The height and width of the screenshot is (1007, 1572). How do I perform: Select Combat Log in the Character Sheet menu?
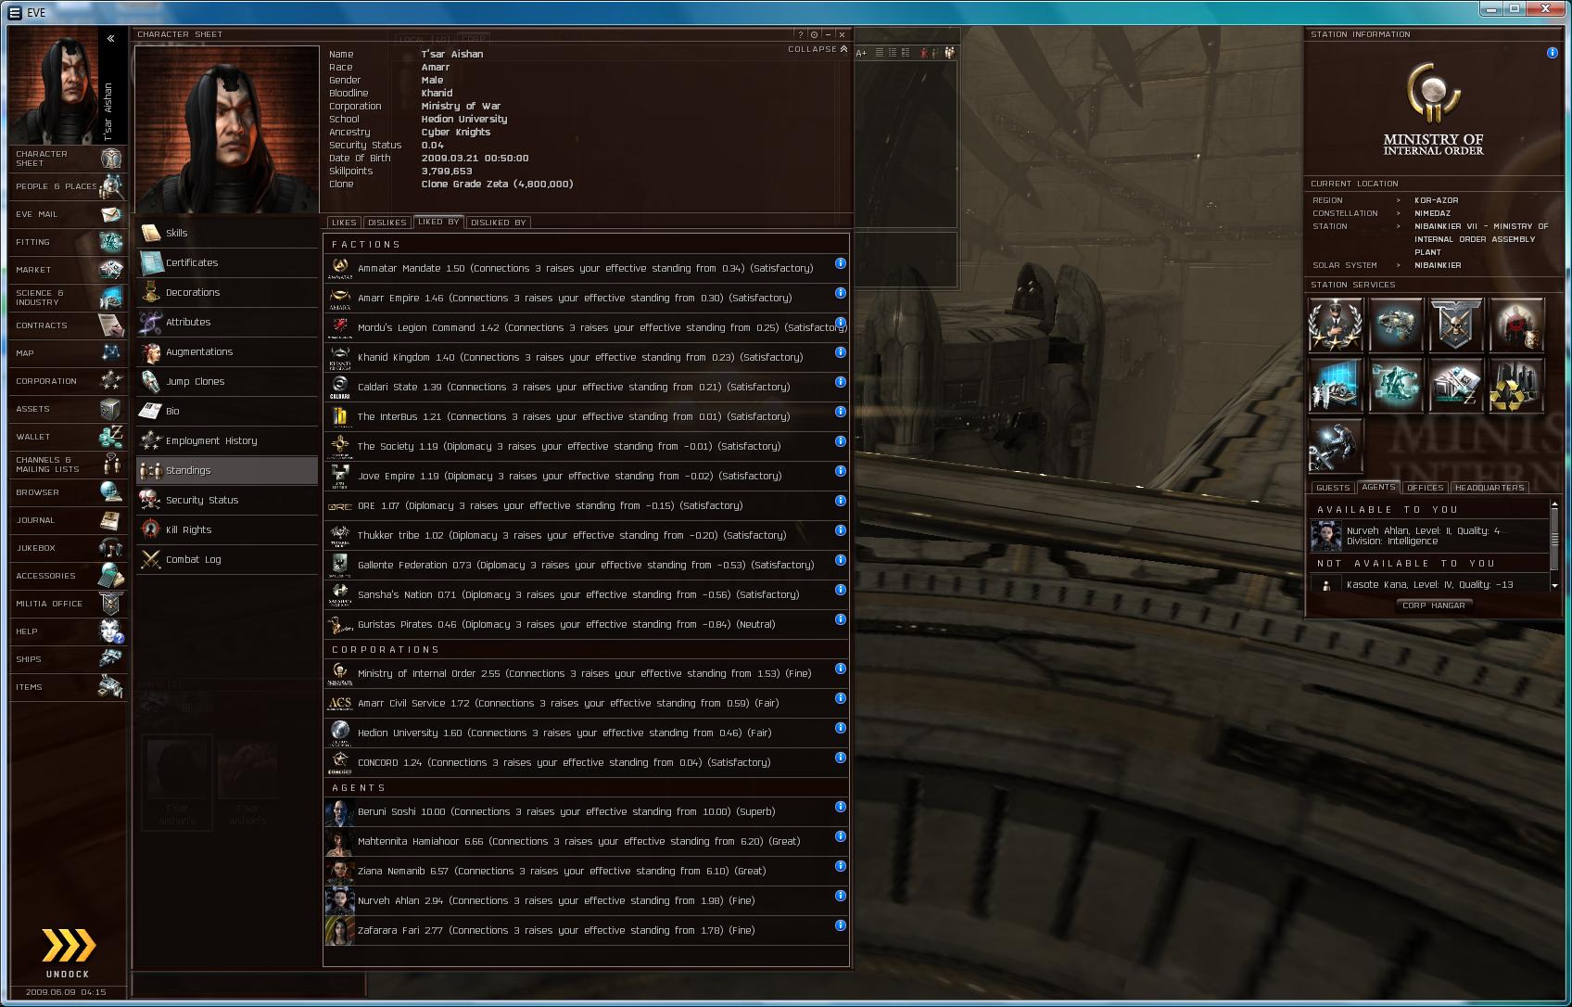tap(227, 559)
